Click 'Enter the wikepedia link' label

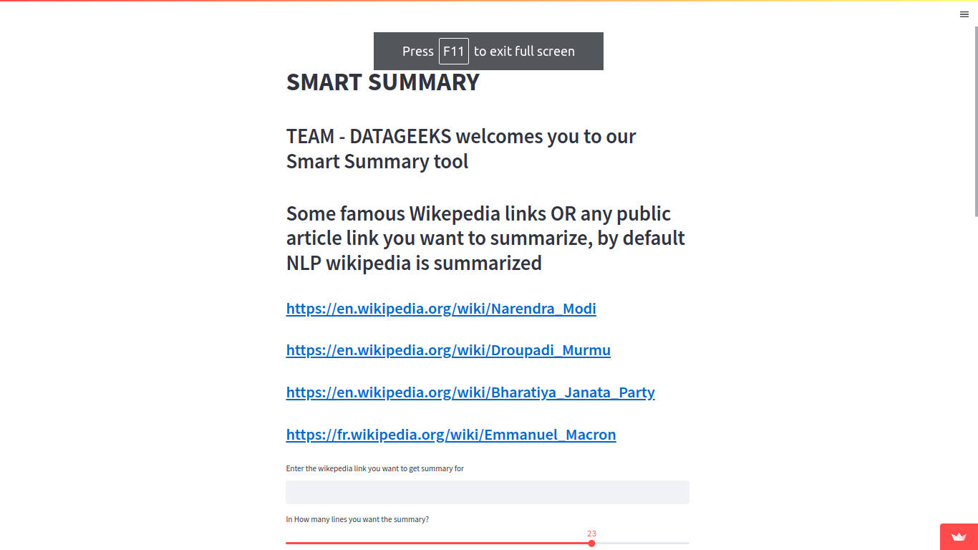tap(375, 468)
